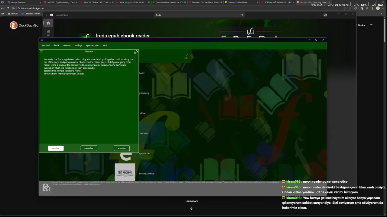
Task: Click the Store search magnifier icon
Action: 242,15
